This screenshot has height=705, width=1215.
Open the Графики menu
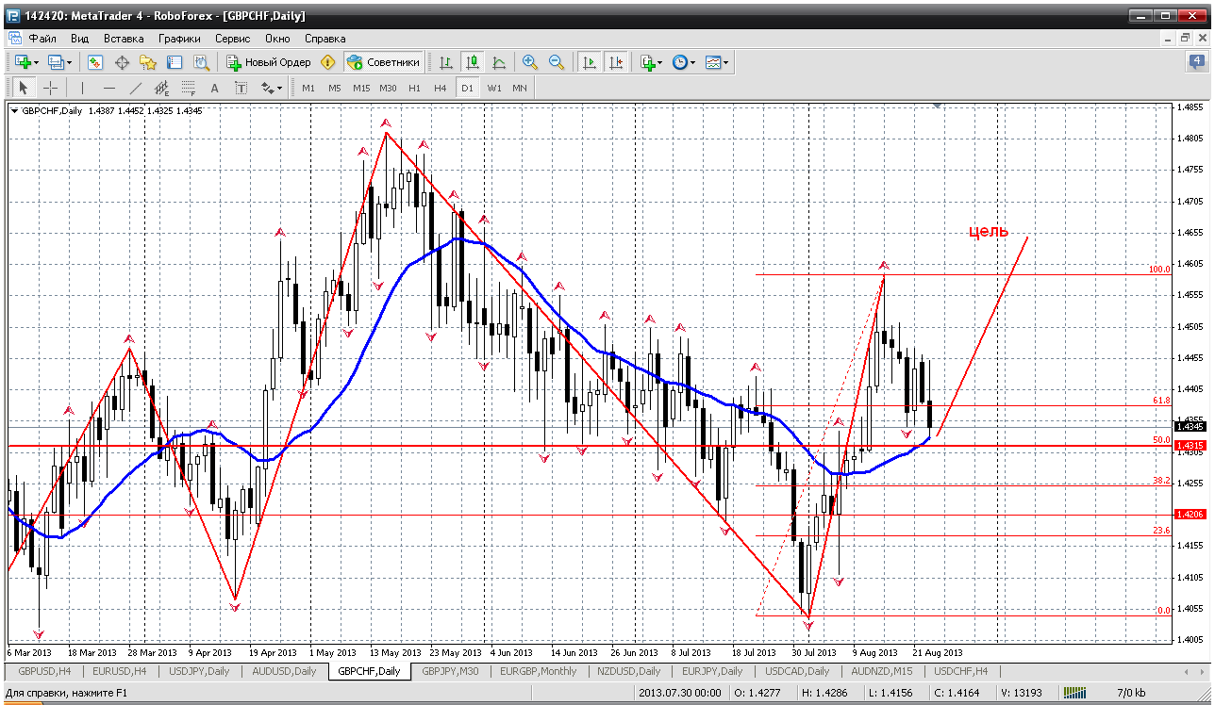[x=179, y=39]
